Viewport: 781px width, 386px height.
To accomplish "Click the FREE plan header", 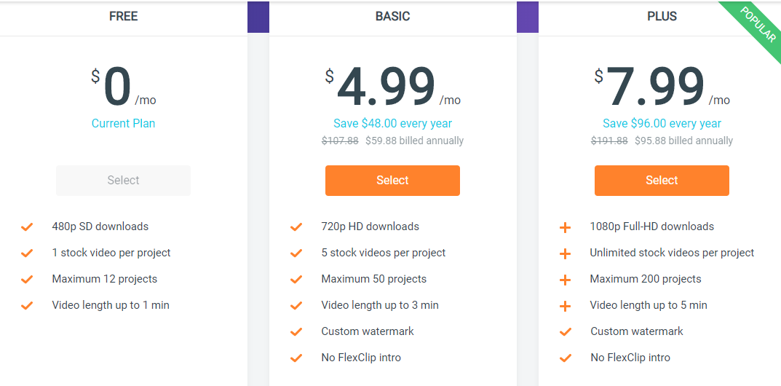I will [x=123, y=16].
